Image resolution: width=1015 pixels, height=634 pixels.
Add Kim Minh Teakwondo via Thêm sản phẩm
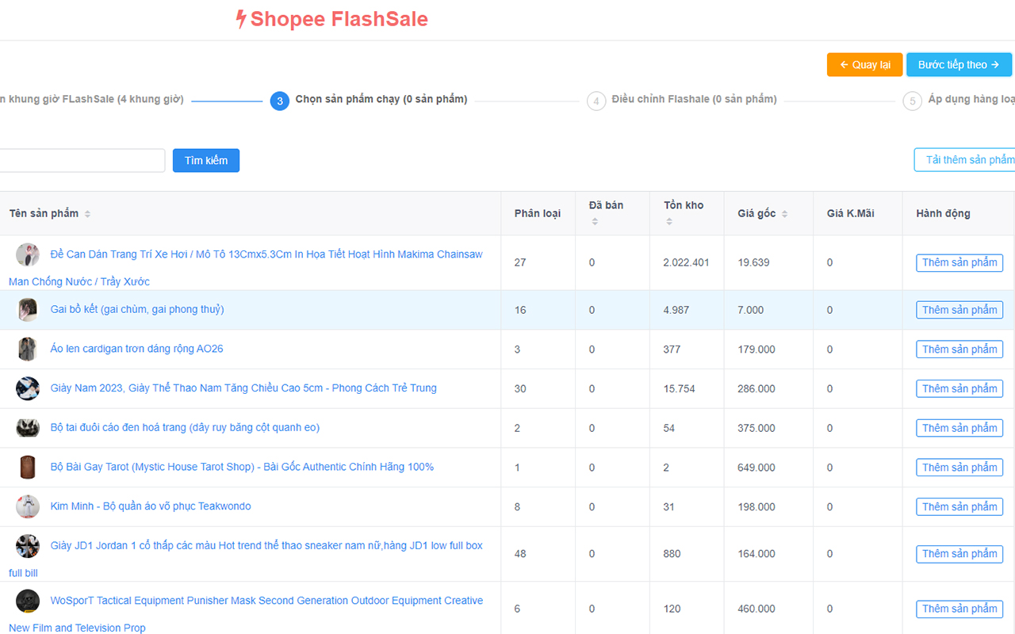pos(959,506)
